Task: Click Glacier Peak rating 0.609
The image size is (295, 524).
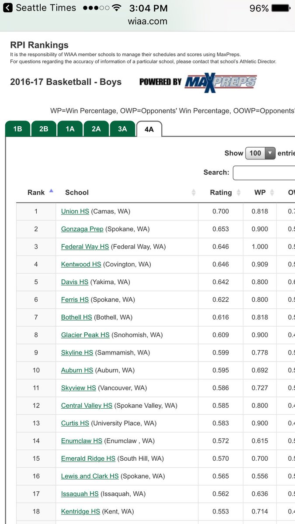Action: pos(221,335)
